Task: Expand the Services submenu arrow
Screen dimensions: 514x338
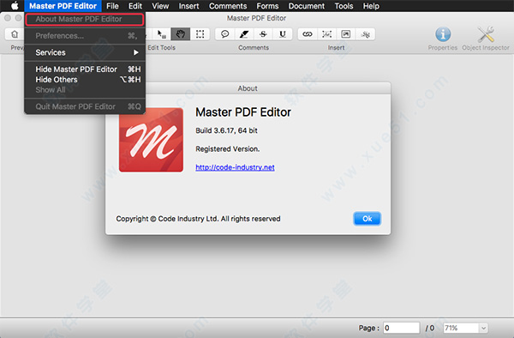Action: pyautogui.click(x=135, y=52)
